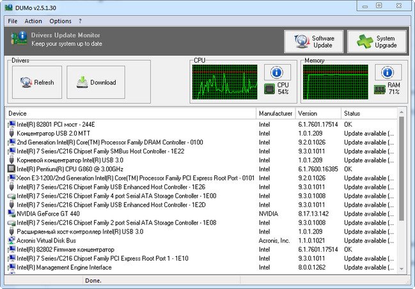Open the question mark help menu
Image resolution: width=415 pixels, height=289 pixels.
point(80,21)
